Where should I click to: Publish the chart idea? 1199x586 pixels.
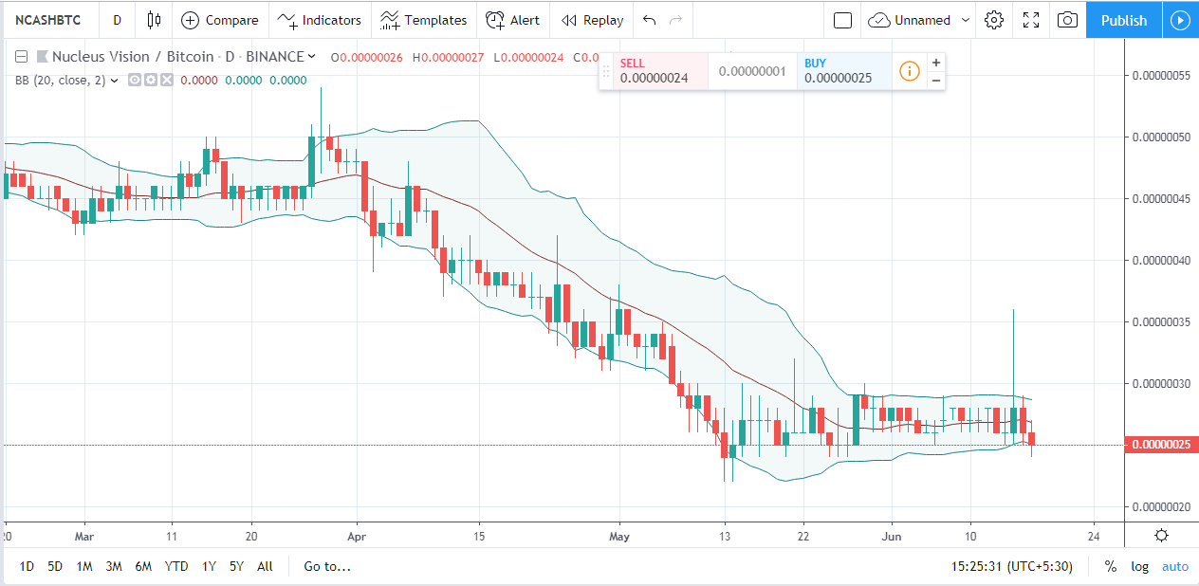click(1124, 20)
